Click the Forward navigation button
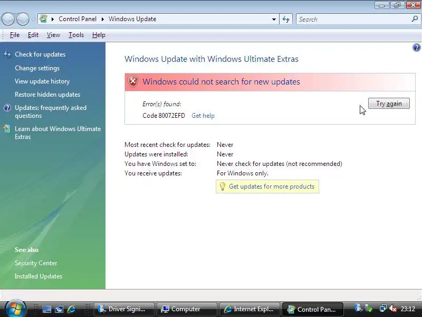The image size is (422, 317). [x=23, y=19]
